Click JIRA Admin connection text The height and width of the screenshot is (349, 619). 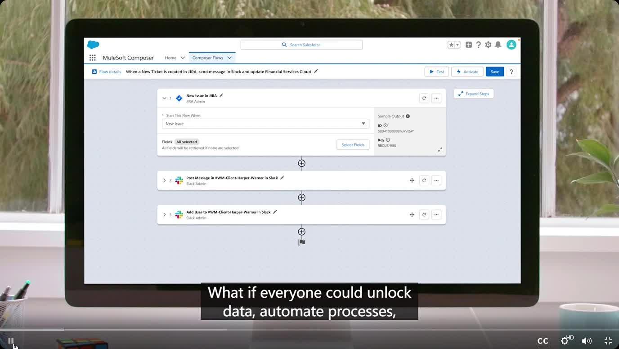coord(196,102)
